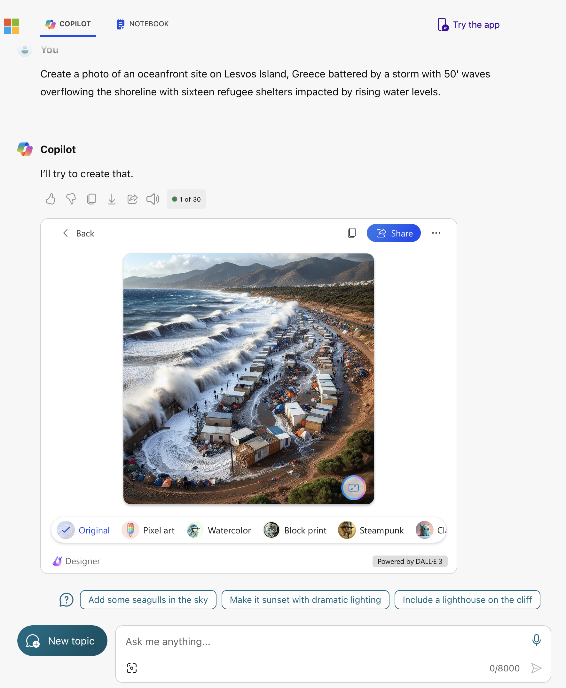Open the 1 of 30 response counter
Screen dimensions: 566x688
coord(186,199)
